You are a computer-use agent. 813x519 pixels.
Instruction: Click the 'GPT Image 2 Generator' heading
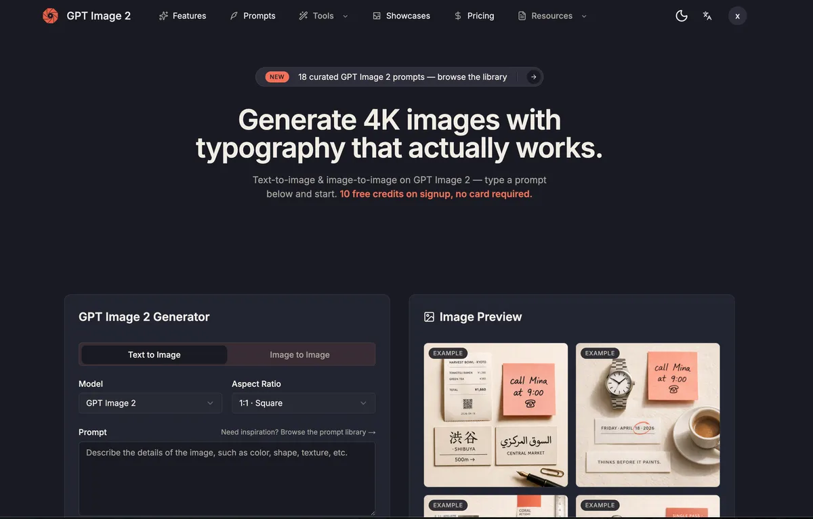click(x=144, y=317)
